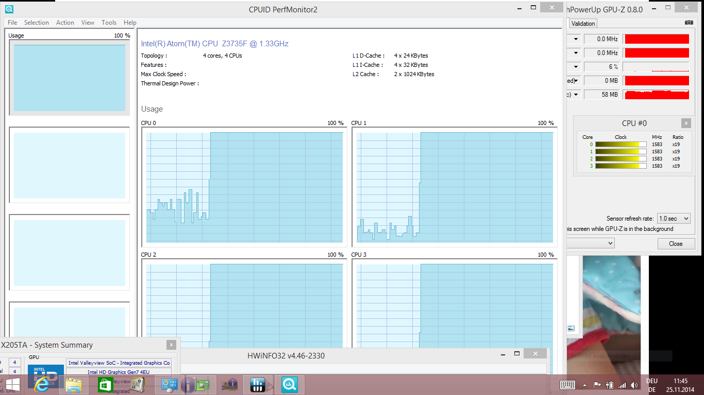Click the black audio-bars app on taskbar

[257, 385]
